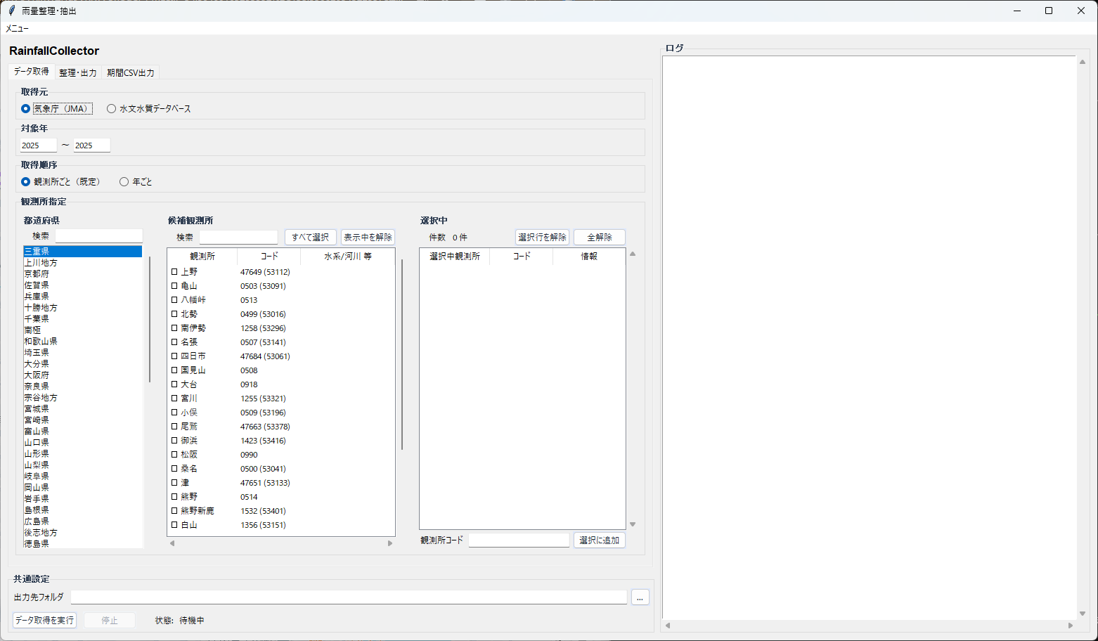1098x641 pixels.
Task: Click candidate station list scroll-right arrow
Action: 390,543
